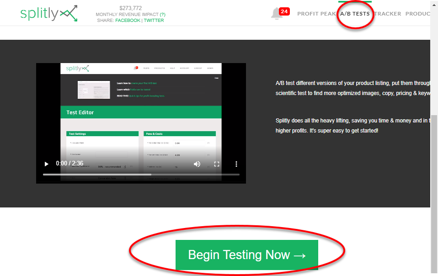Switch to the A/B Tests tab

click(355, 14)
